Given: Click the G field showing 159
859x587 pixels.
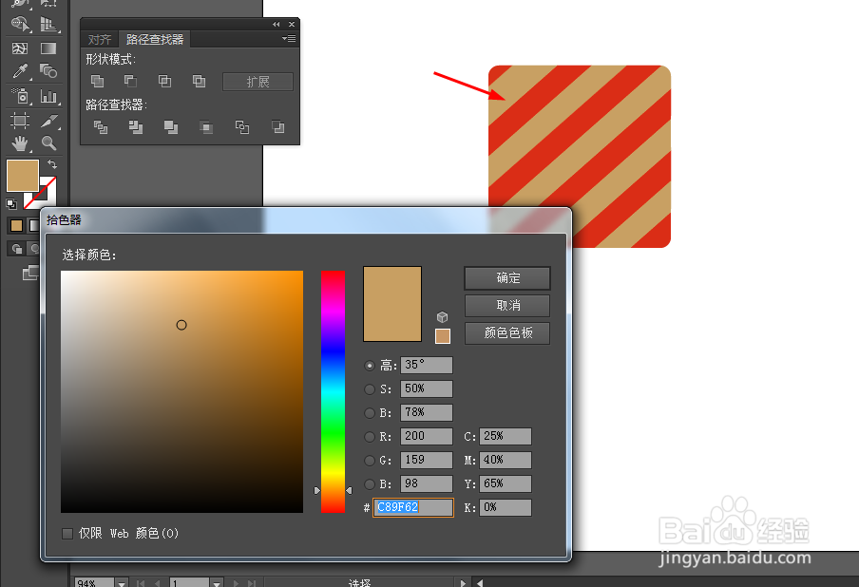Looking at the screenshot, I should (x=427, y=460).
